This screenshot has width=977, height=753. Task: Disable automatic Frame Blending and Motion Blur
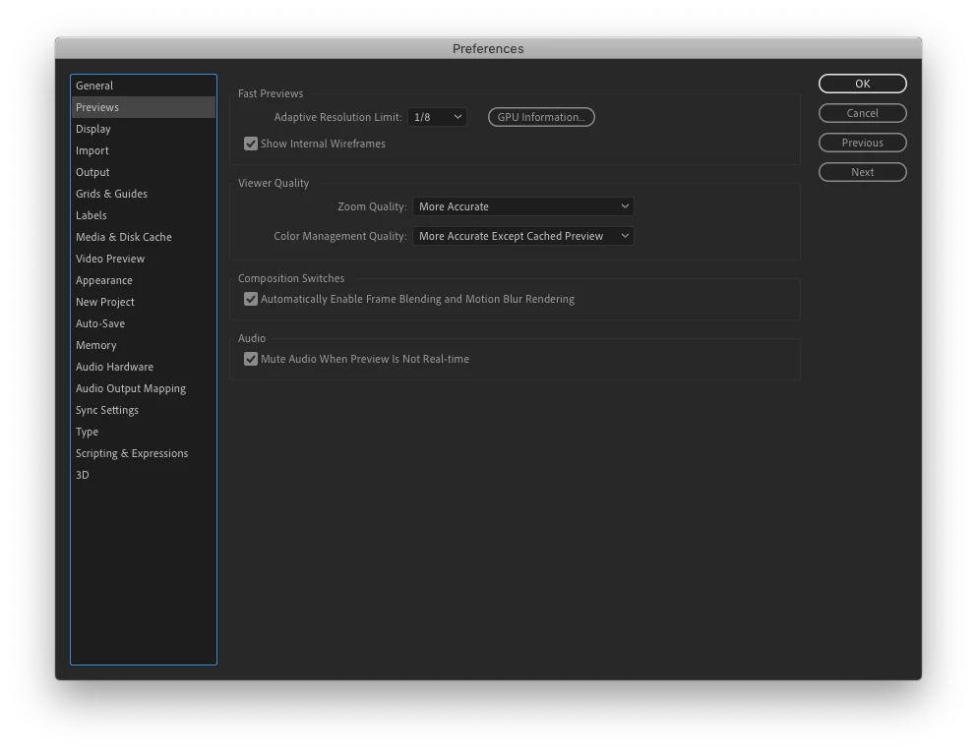(251, 300)
